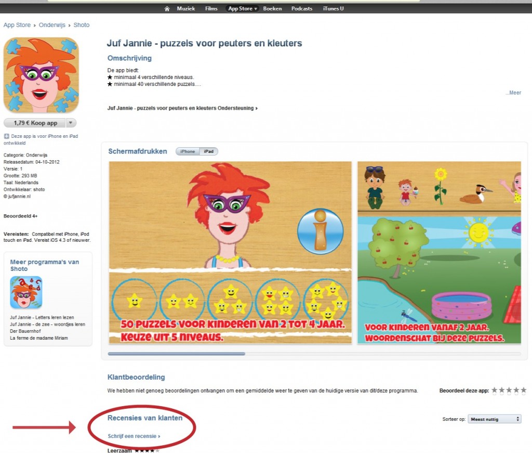The width and height of the screenshot is (532, 453).
Task: Click the home icon in top bar
Action: (x=167, y=9)
